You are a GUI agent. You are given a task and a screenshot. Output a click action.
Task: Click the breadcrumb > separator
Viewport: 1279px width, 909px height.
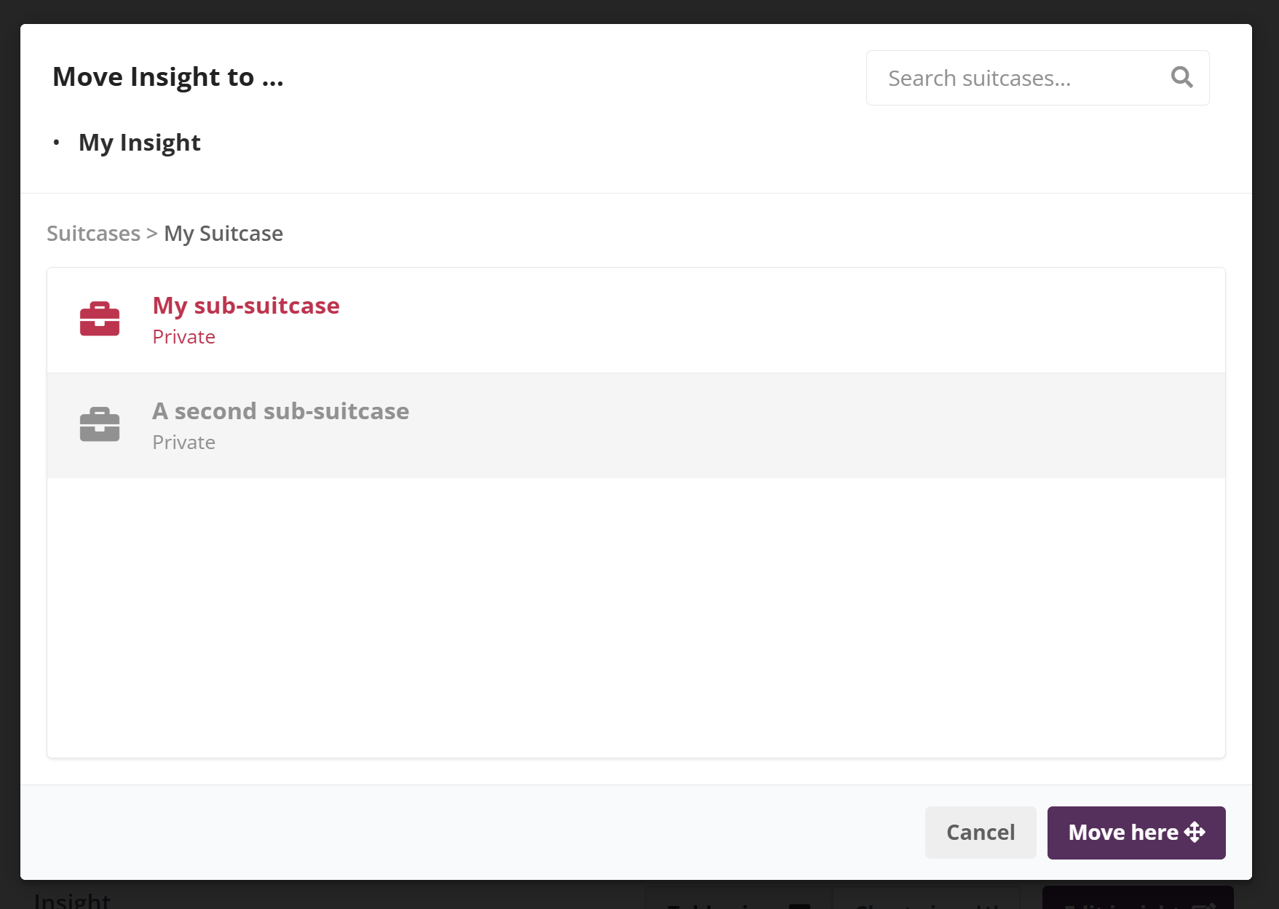tap(151, 234)
